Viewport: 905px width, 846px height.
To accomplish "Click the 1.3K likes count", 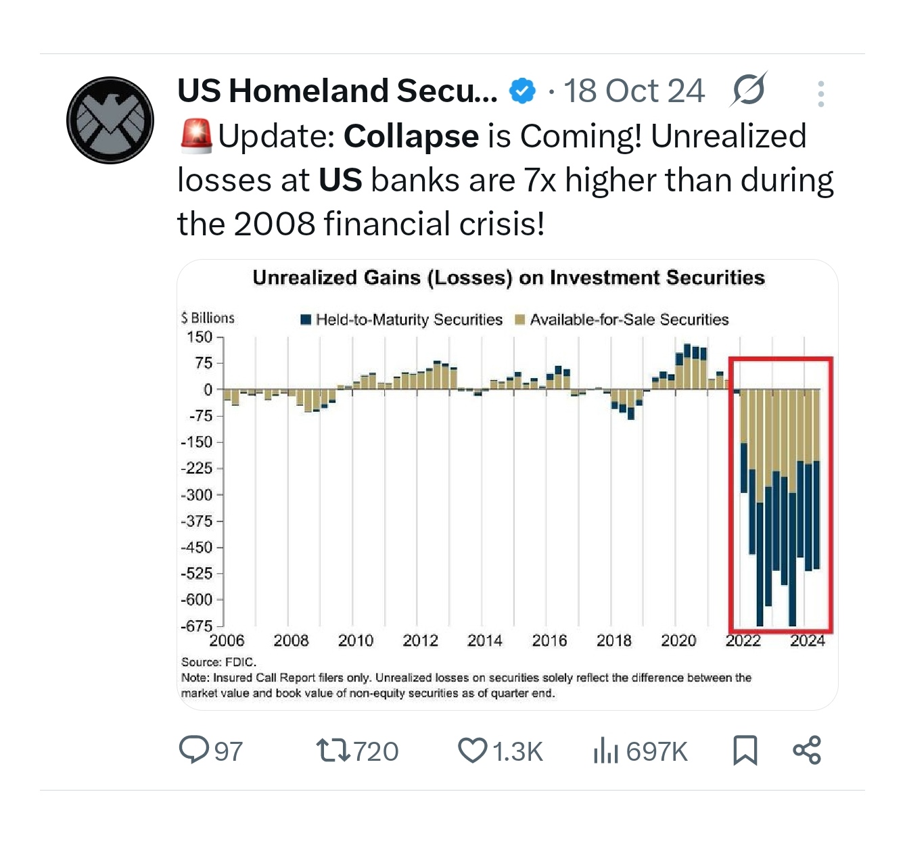I will [x=517, y=751].
